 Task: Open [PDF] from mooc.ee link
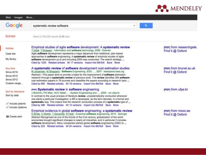click(177, 111)
